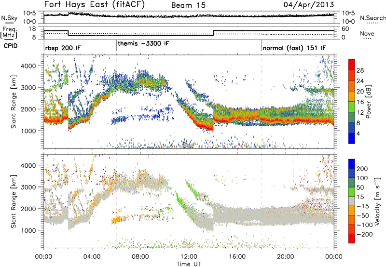Click the 'Beam 15' label
The width and height of the screenshot is (386, 267).
[188, 5]
